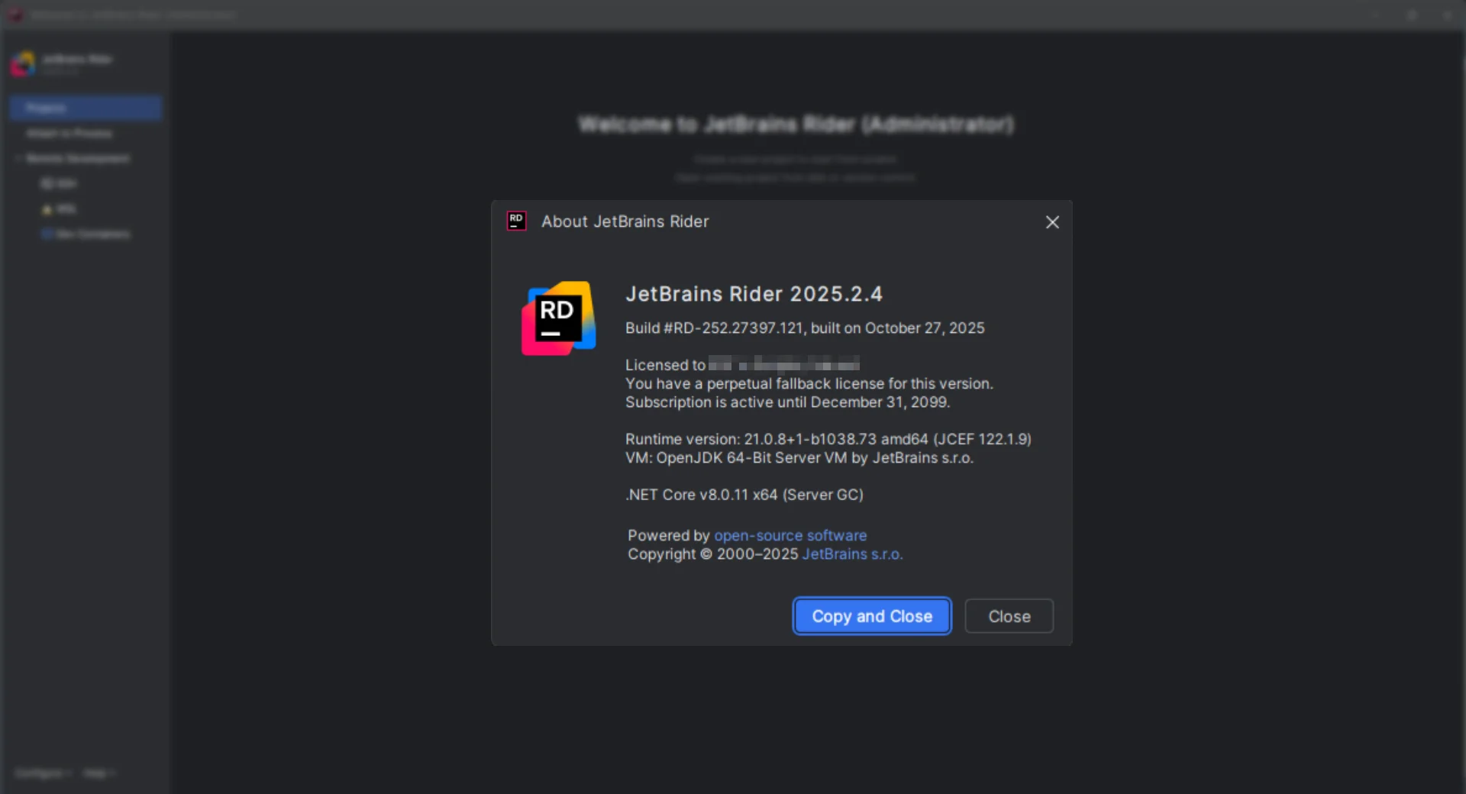Dismiss the dialog with the Close button
The width and height of the screenshot is (1466, 794).
1009,616
